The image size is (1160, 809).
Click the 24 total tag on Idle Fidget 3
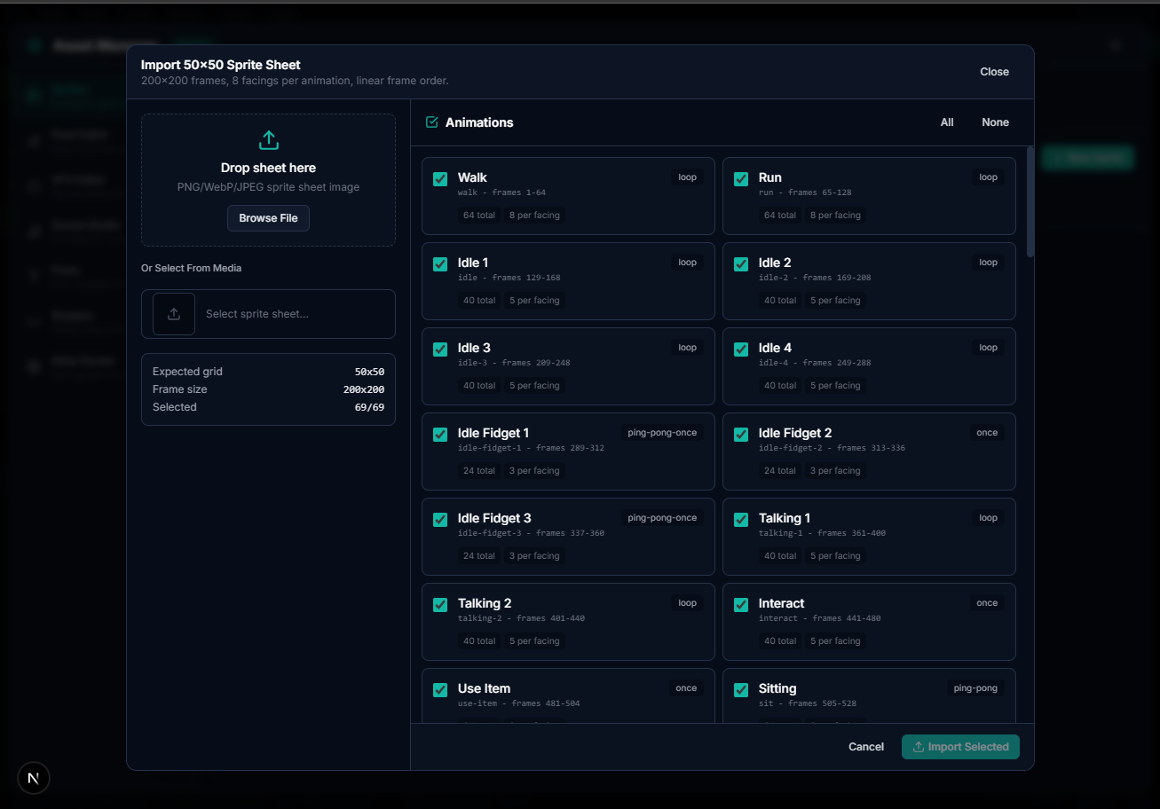coord(479,556)
